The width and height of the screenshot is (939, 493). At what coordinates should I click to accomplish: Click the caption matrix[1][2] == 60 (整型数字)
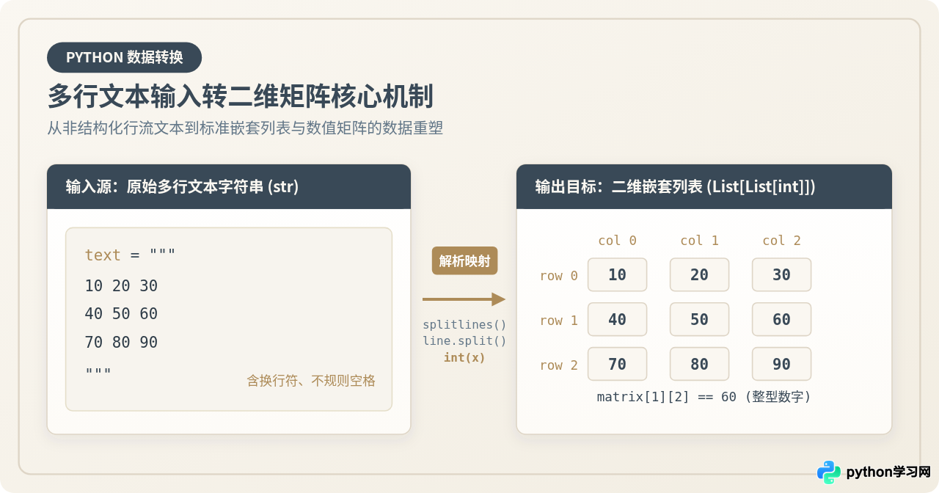[x=704, y=397]
